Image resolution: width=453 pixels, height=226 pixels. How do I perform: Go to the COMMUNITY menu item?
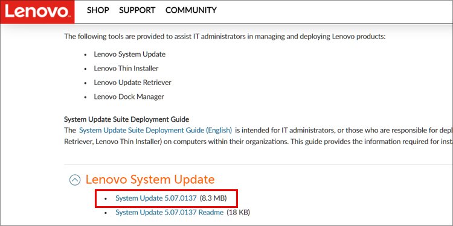[x=191, y=10]
